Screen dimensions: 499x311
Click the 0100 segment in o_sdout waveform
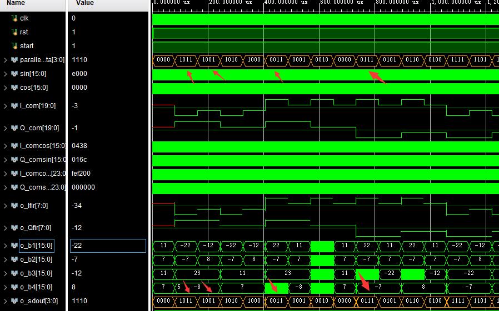[x=435, y=301]
